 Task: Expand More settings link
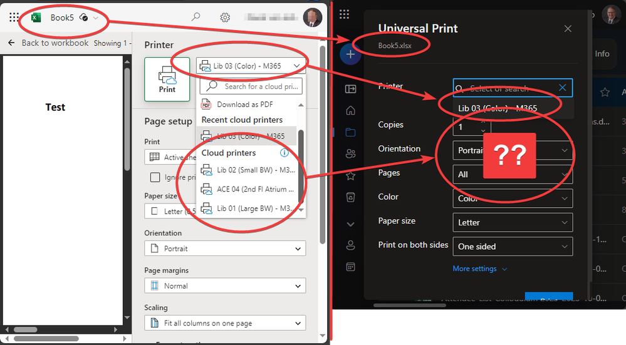pyautogui.click(x=479, y=269)
